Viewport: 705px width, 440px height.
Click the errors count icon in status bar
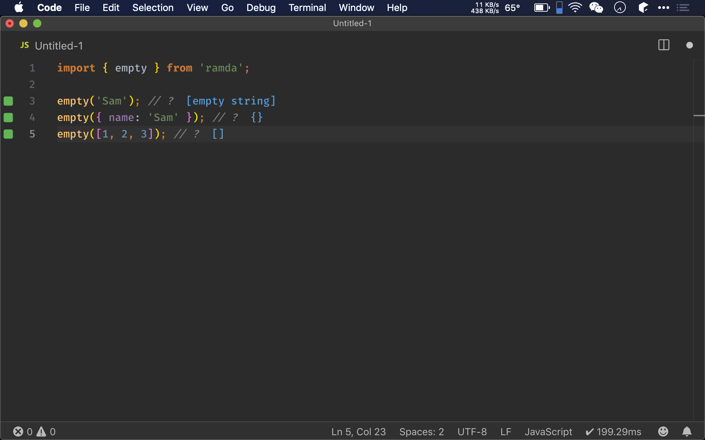[x=18, y=431]
